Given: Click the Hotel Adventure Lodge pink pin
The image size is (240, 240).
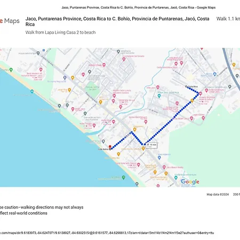Looking at the screenshot, I should [206, 91].
